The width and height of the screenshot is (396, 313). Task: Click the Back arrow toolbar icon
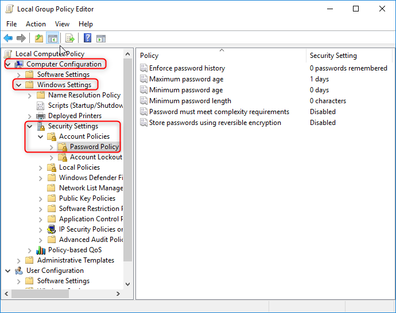pos(8,38)
